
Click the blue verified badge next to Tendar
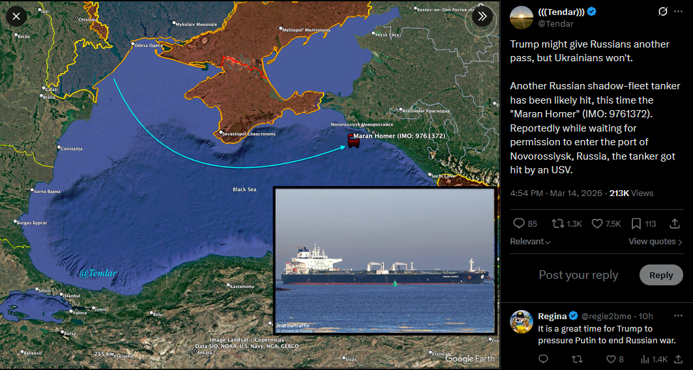[591, 12]
